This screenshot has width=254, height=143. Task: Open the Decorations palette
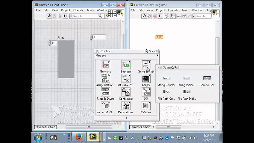click(126, 107)
